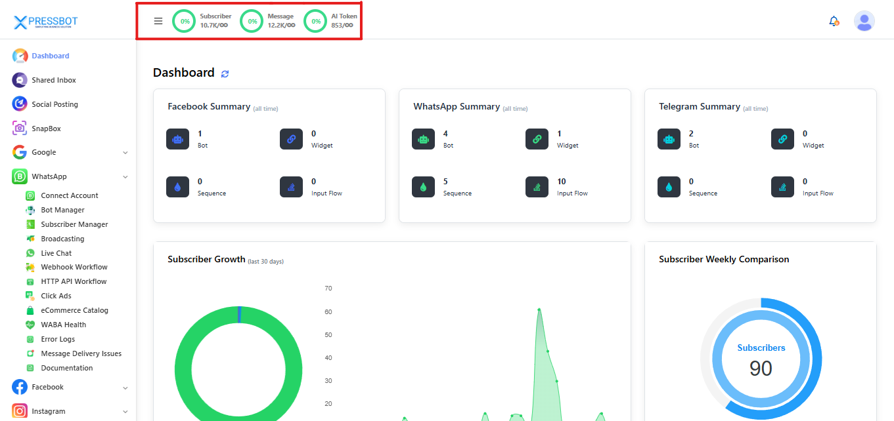Click the XpressBot logo
Screen dimensions: 894x421
46,22
